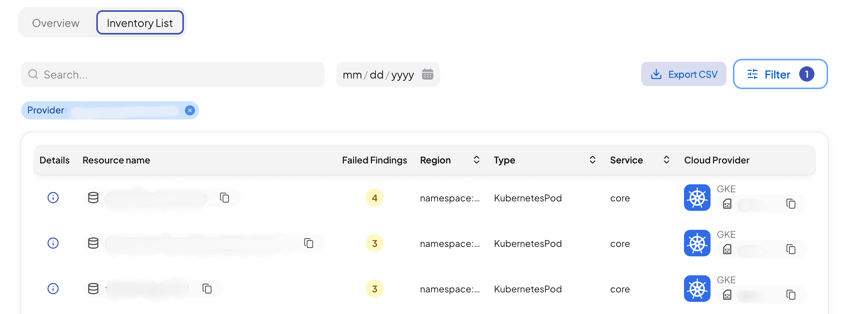Click the Kubernetes logo in the second row
844x314 pixels.
point(697,243)
